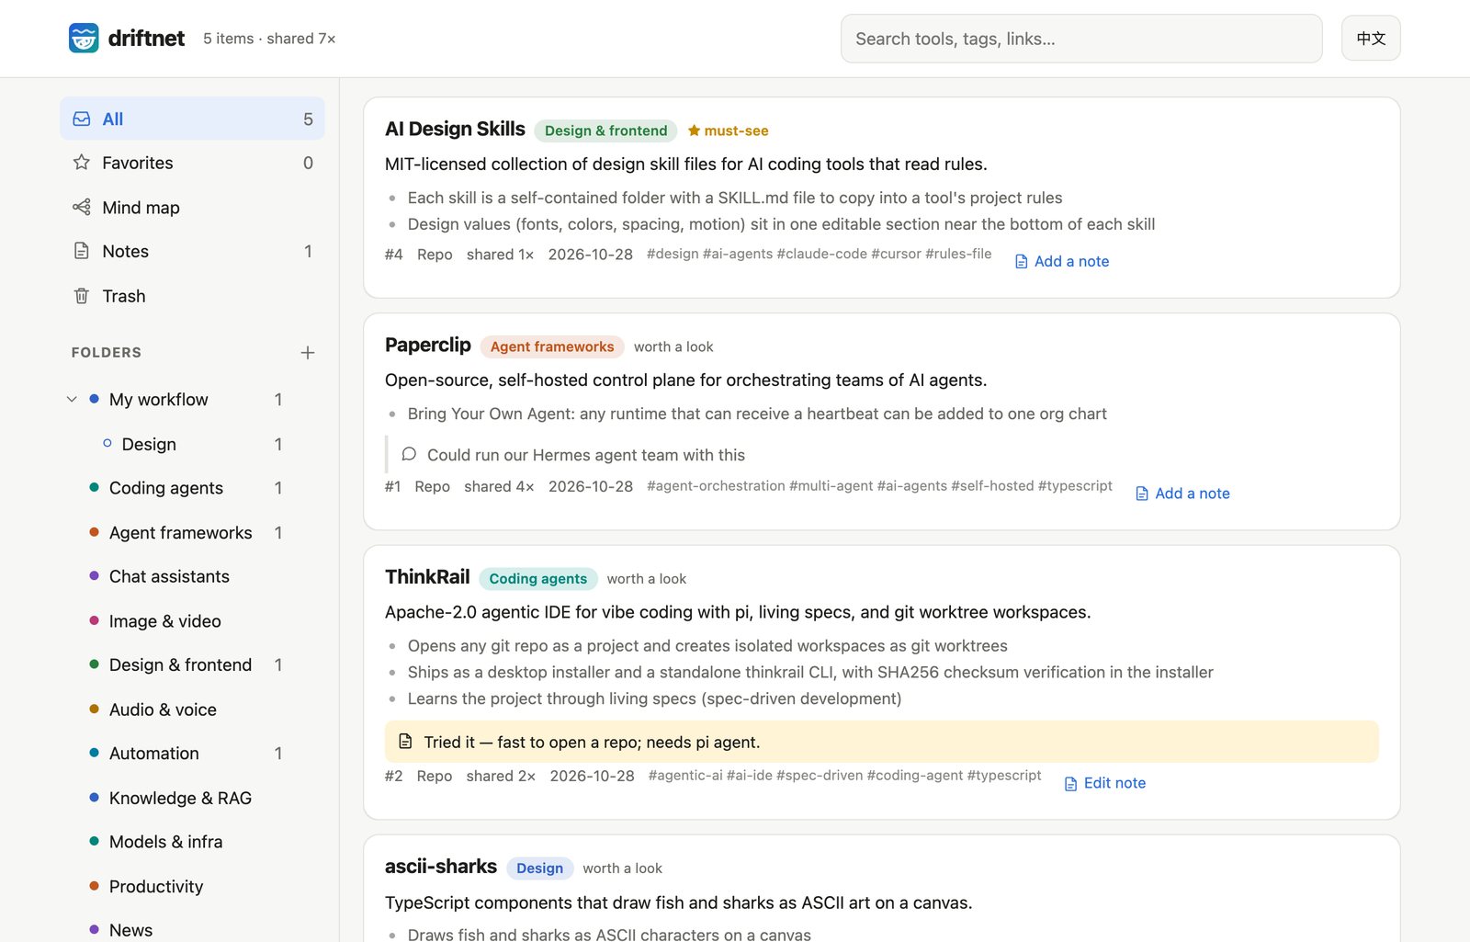Open the Trash
This screenshot has height=942, width=1470.
pos(192,296)
